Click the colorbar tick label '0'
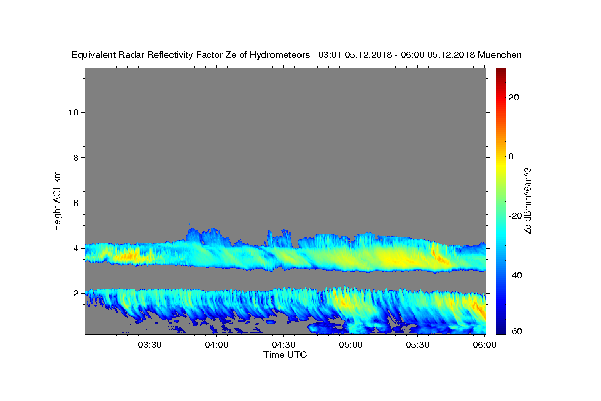This screenshot has width=601, height=401. pyautogui.click(x=511, y=156)
